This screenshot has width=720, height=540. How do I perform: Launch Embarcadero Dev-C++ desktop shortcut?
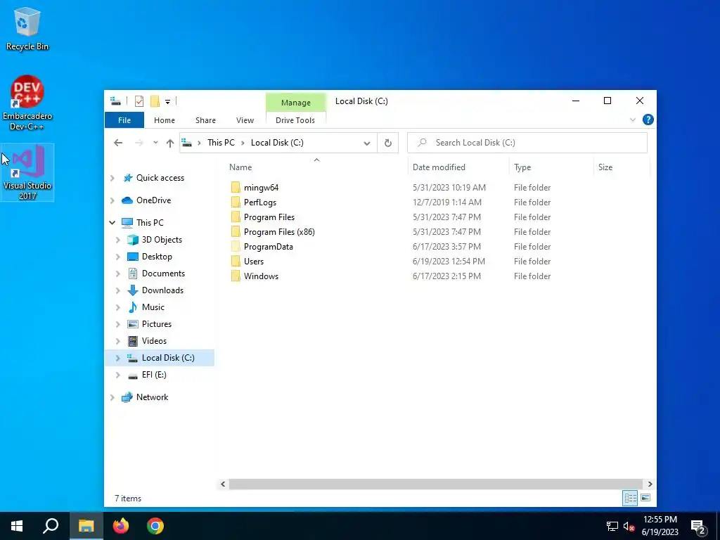(x=27, y=103)
